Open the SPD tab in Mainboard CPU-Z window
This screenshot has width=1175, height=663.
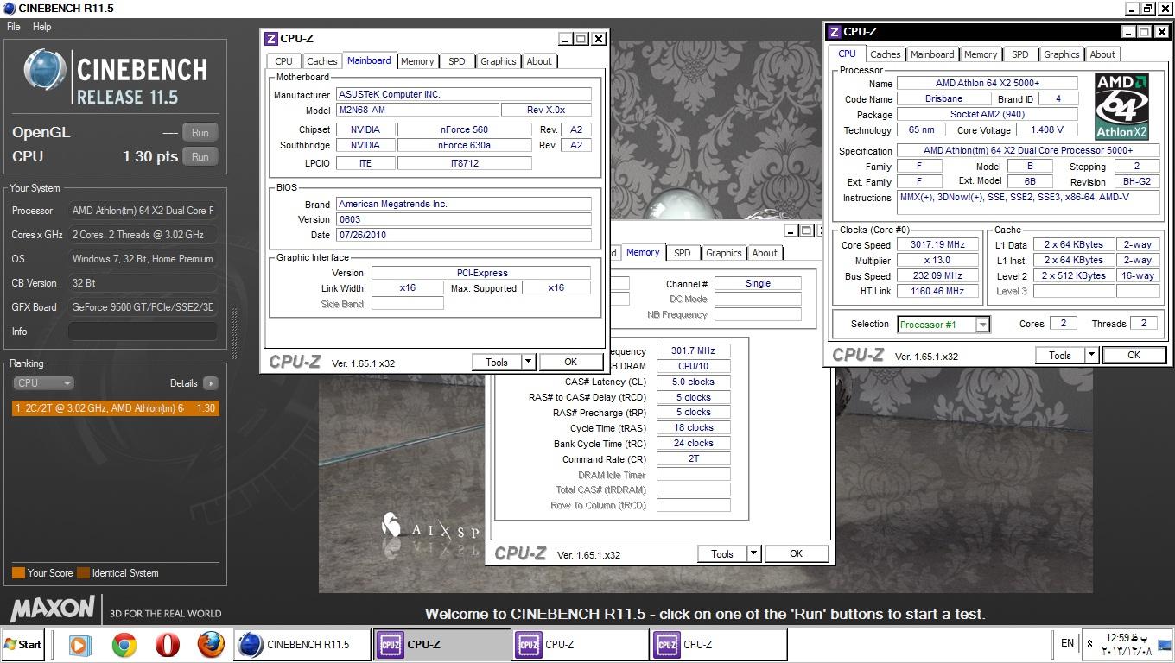457,61
